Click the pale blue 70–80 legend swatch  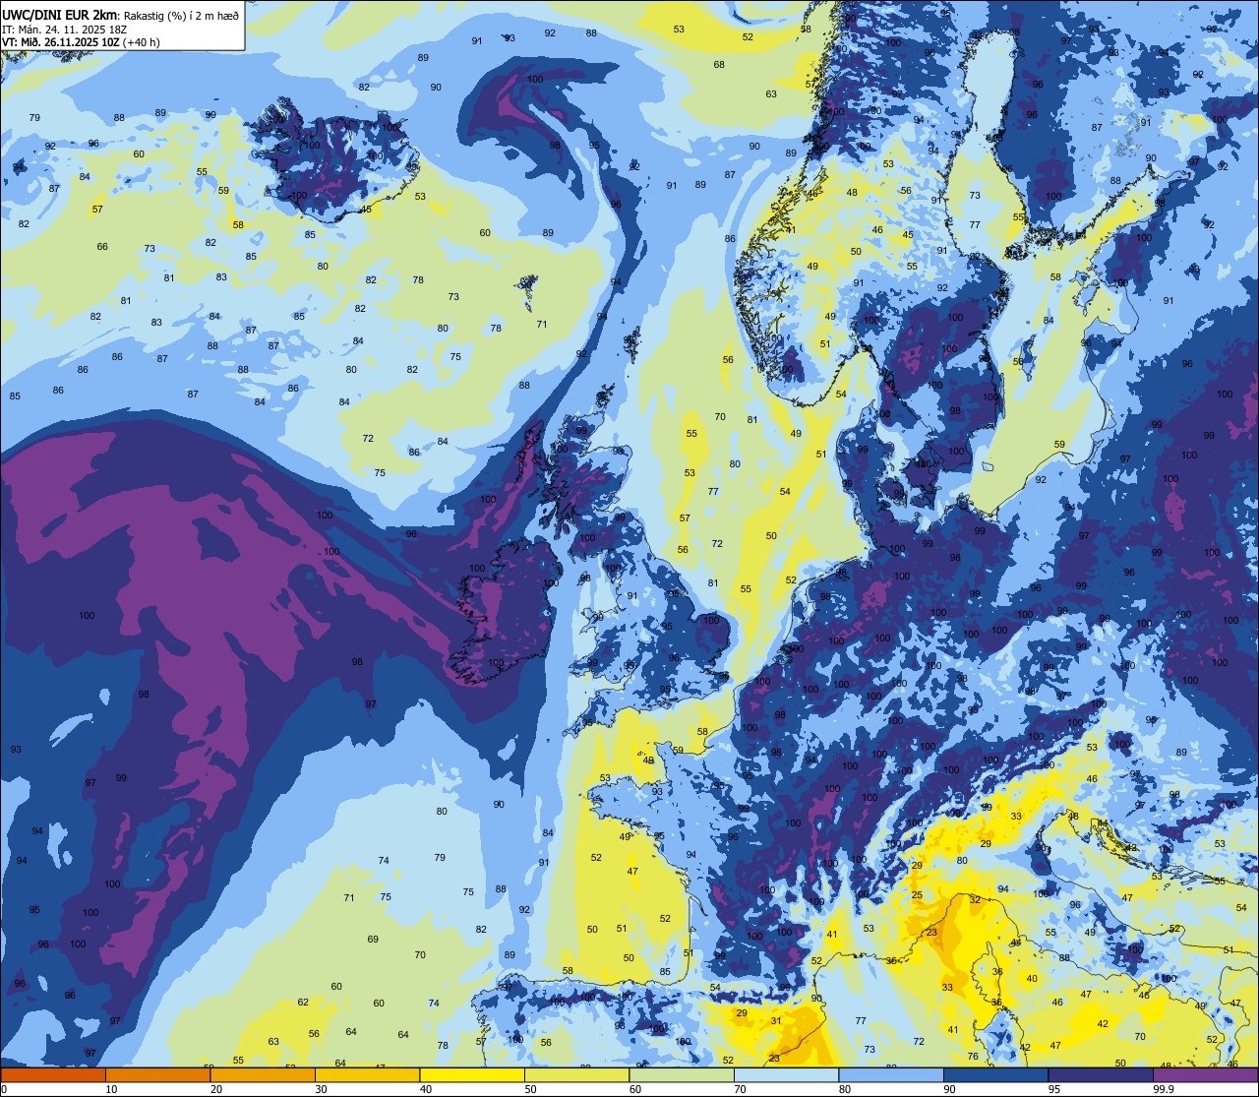pyautogui.click(x=786, y=1075)
